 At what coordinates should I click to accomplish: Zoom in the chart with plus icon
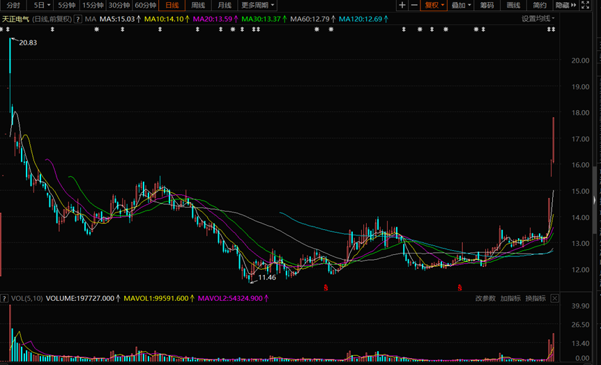[402, 5]
